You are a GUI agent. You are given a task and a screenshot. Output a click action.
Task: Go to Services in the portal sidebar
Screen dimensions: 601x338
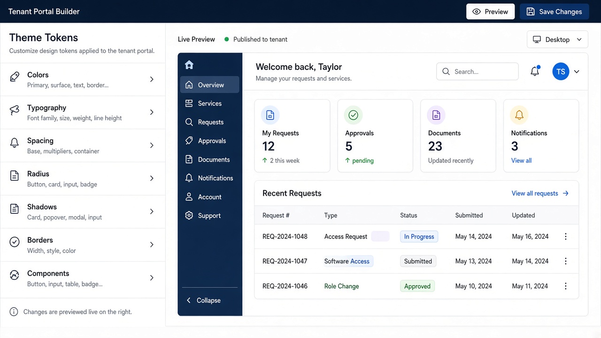pyautogui.click(x=209, y=103)
